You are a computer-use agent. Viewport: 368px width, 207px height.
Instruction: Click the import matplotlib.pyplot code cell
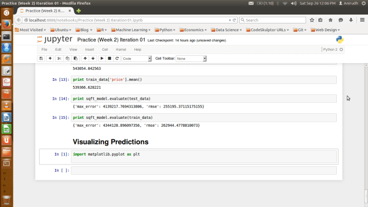pos(204,156)
